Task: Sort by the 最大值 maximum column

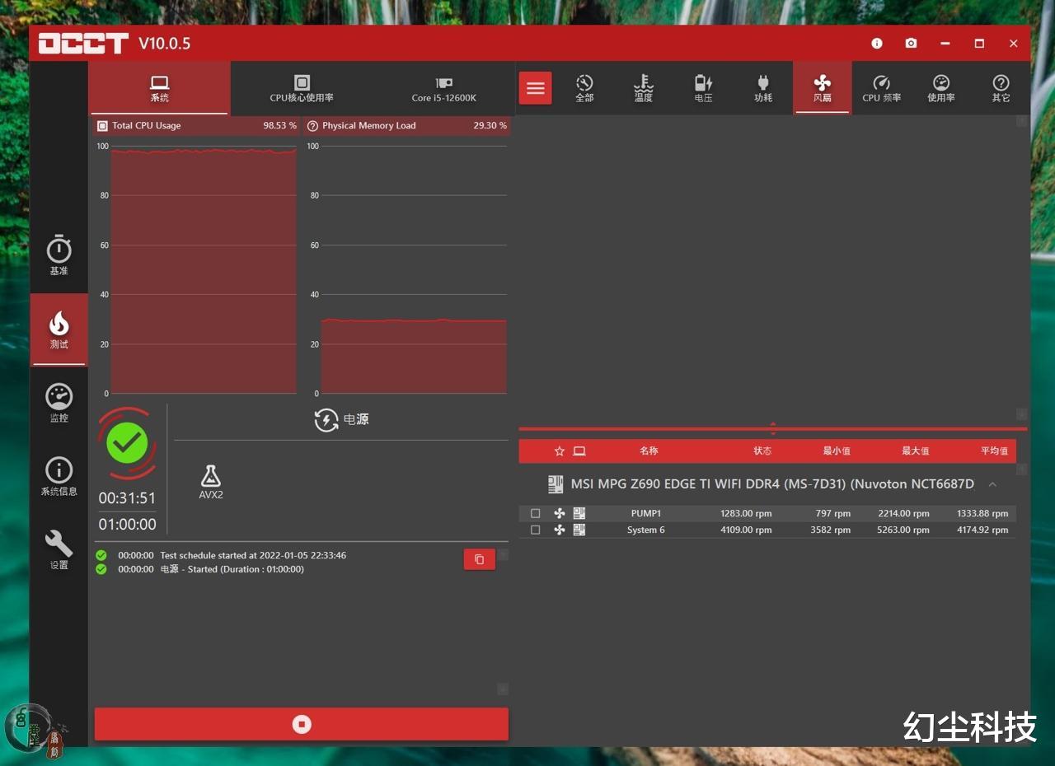Action: 916,451
